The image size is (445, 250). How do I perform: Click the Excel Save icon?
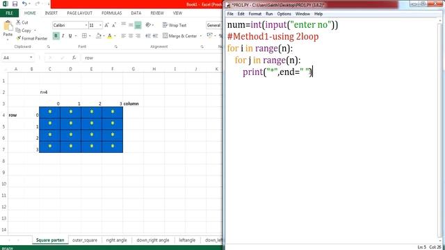click(x=15, y=4)
